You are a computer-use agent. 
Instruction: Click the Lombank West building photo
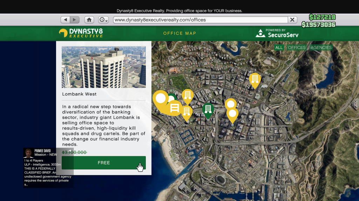coord(103,67)
